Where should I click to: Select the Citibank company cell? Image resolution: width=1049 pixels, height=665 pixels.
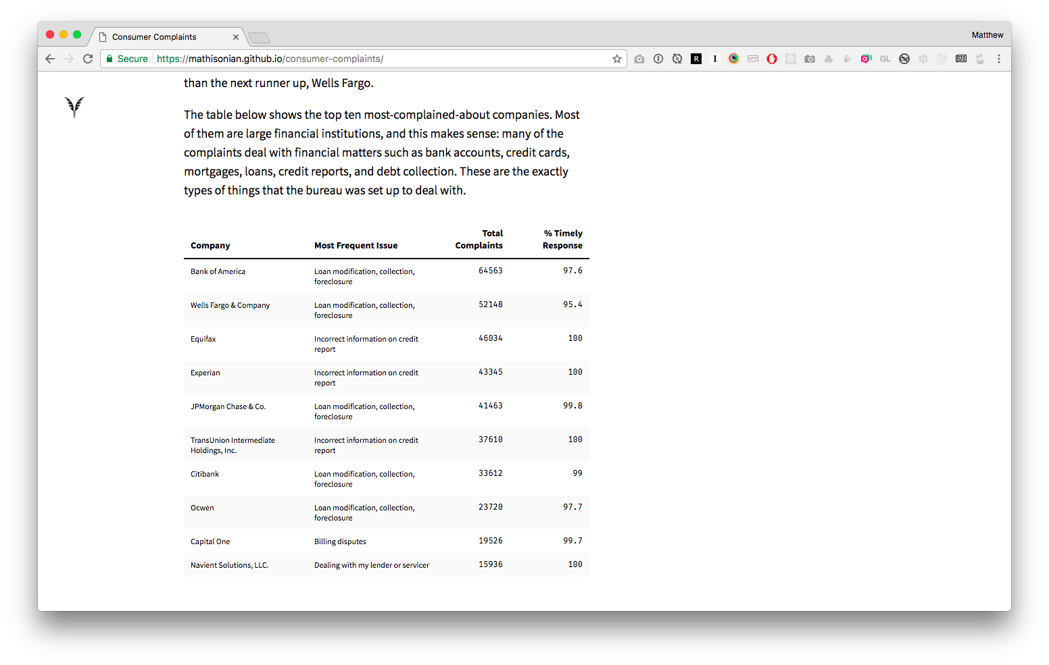205,474
